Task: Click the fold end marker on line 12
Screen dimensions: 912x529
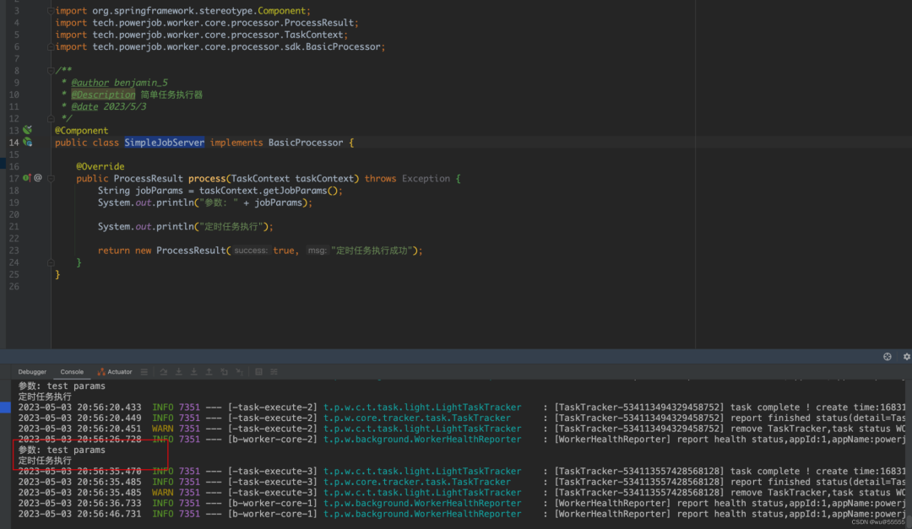Action: (51, 119)
